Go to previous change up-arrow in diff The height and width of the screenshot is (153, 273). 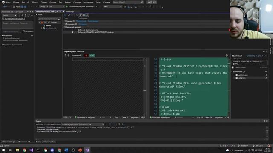65,56
